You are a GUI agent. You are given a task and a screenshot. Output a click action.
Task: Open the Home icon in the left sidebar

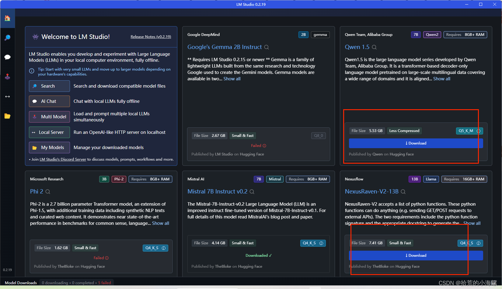pos(8,18)
